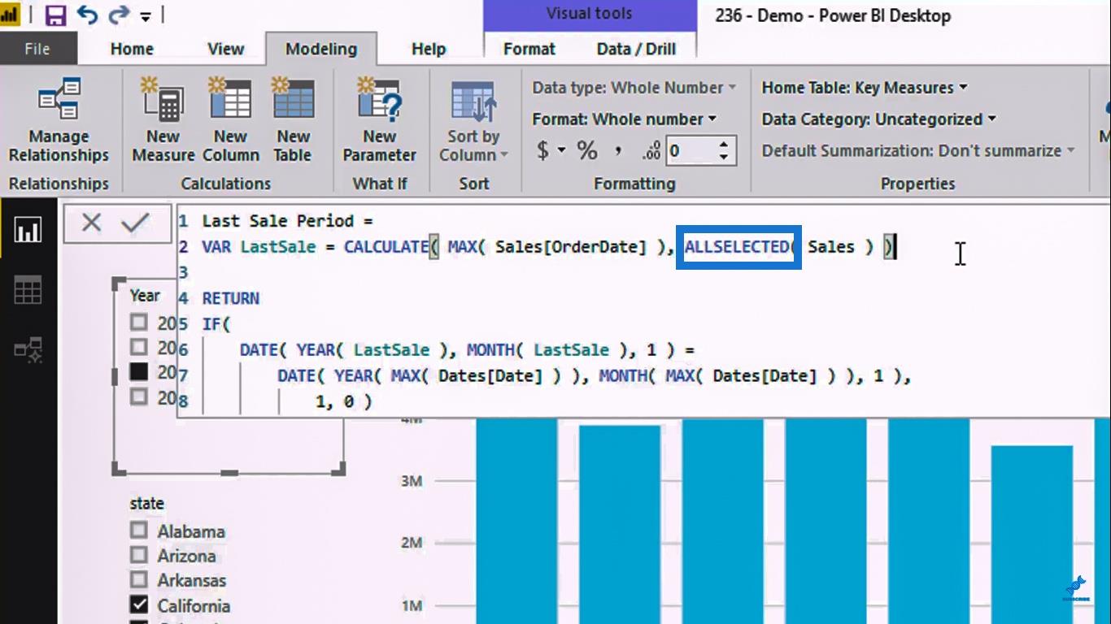Commit the formula with checkmark

pos(135,223)
